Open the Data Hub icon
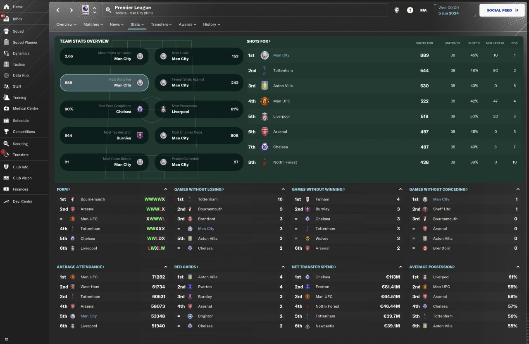This screenshot has height=344, width=529. coord(6,76)
